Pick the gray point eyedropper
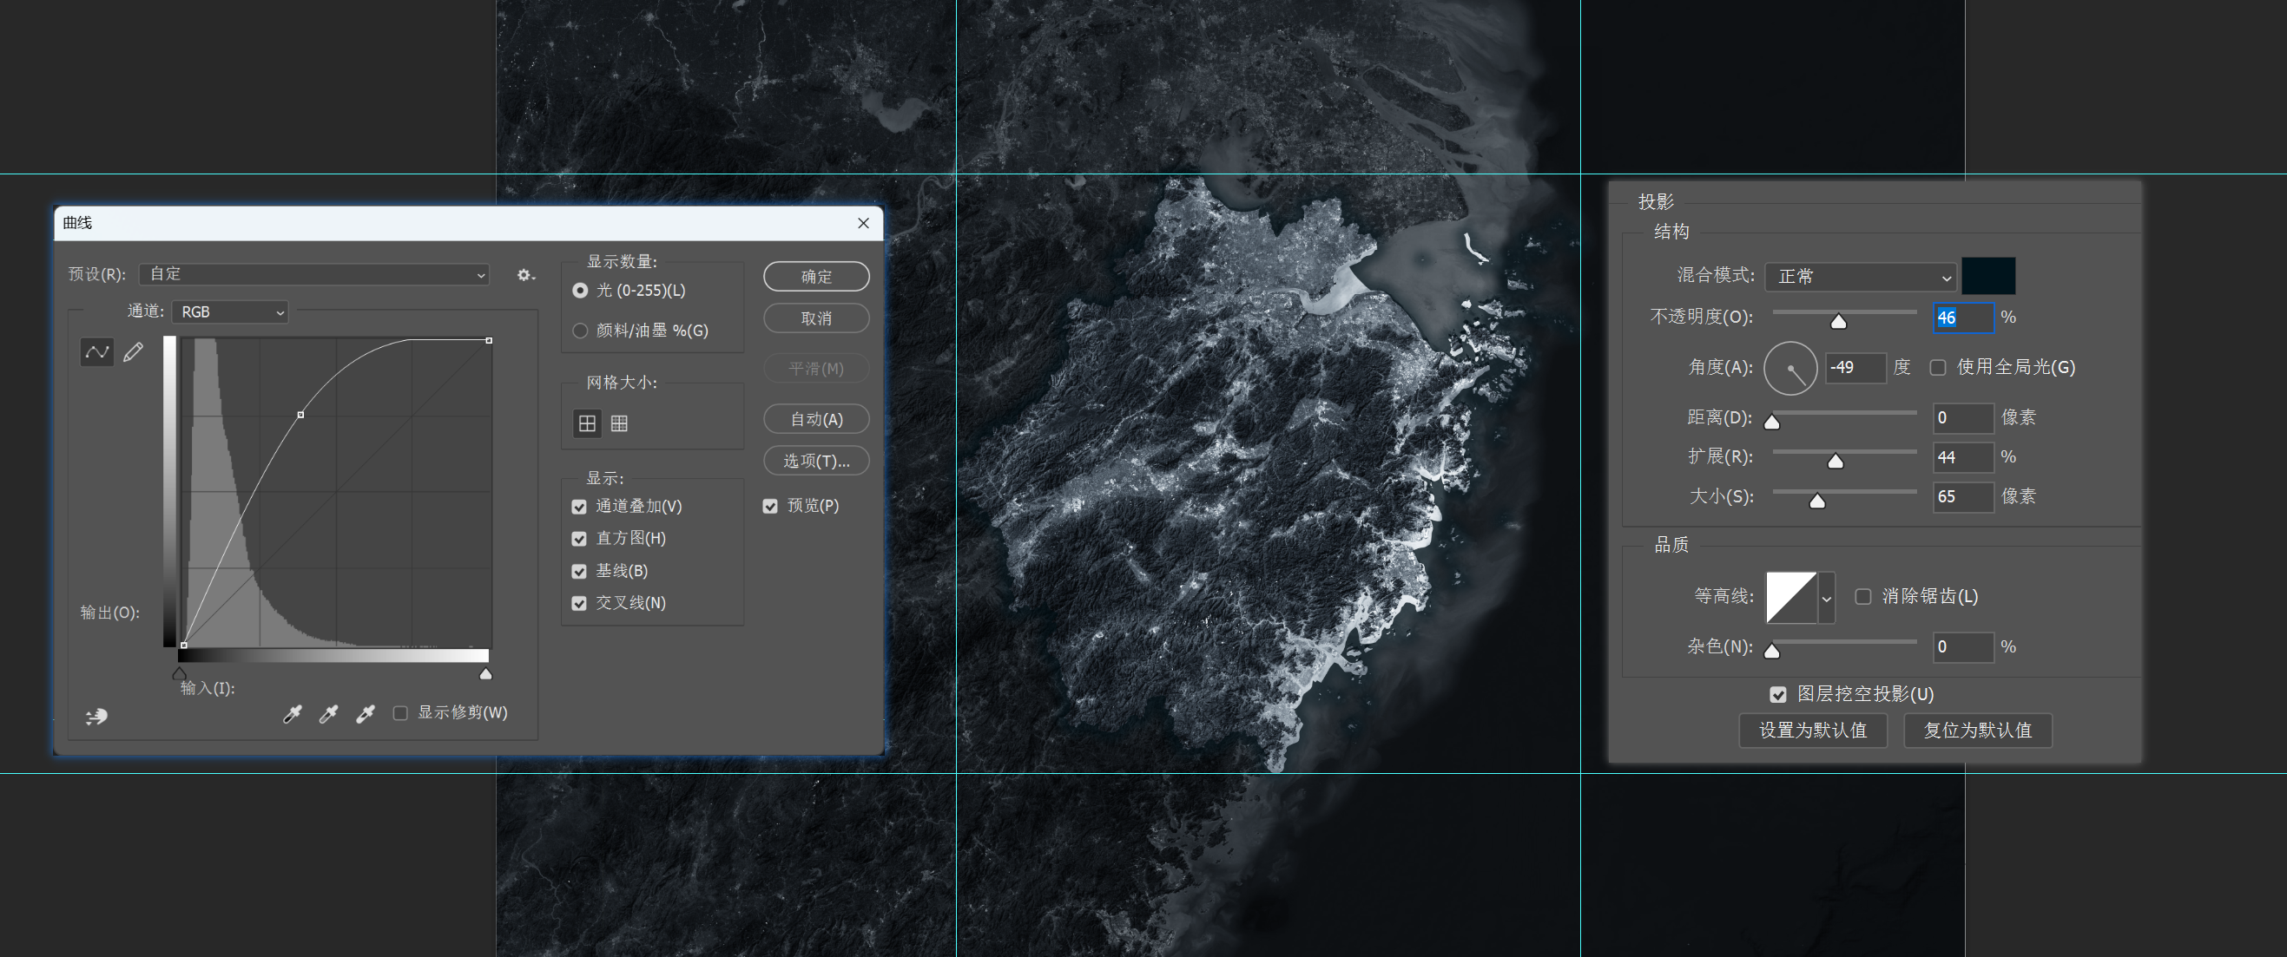The height and width of the screenshot is (957, 2287). click(x=328, y=714)
